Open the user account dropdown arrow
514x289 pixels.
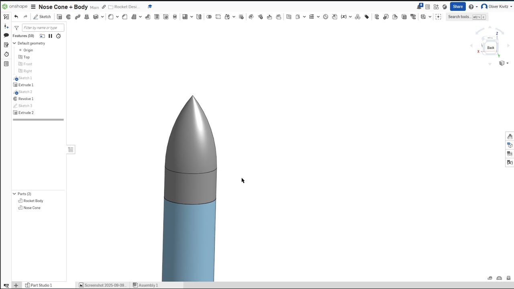coord(511,7)
